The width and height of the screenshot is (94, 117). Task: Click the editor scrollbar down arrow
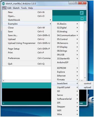[85, 78]
